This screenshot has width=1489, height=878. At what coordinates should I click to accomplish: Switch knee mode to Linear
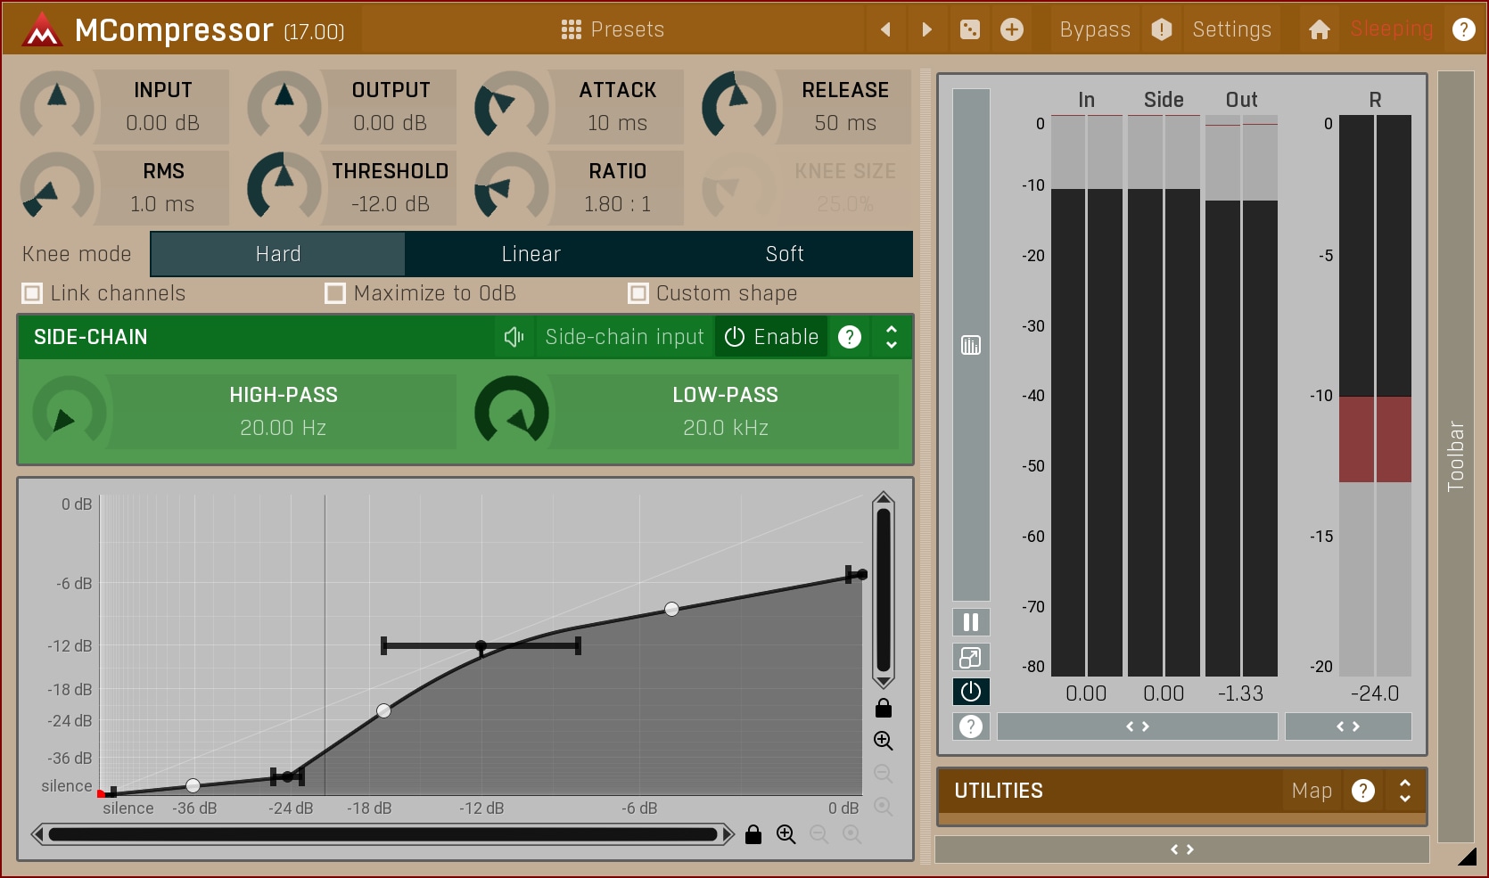531,254
